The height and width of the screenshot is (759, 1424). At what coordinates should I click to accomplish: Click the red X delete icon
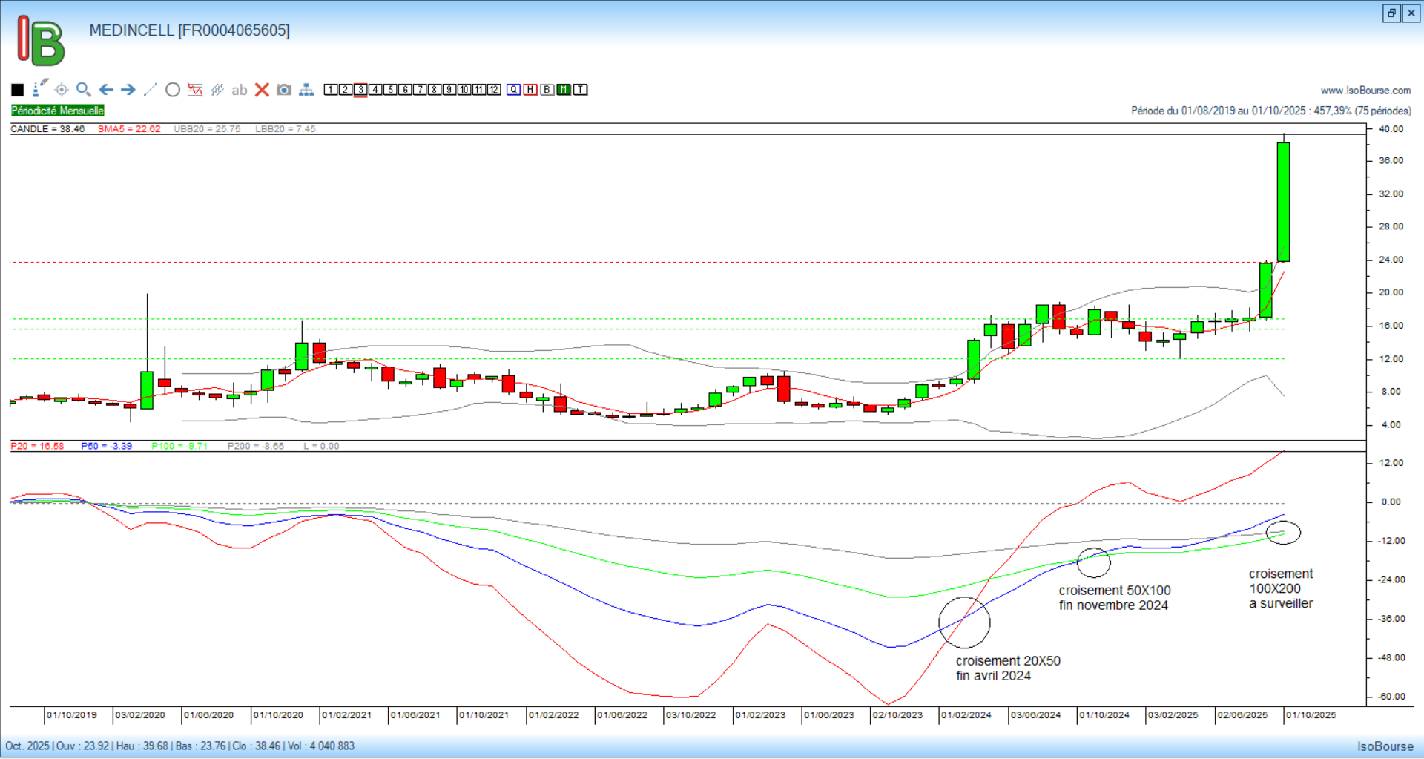[x=262, y=90]
